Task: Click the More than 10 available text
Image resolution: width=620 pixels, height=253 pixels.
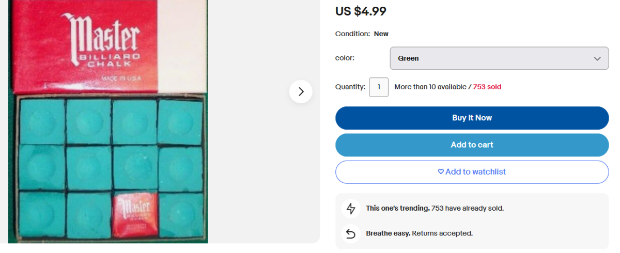Action: pyautogui.click(x=430, y=87)
